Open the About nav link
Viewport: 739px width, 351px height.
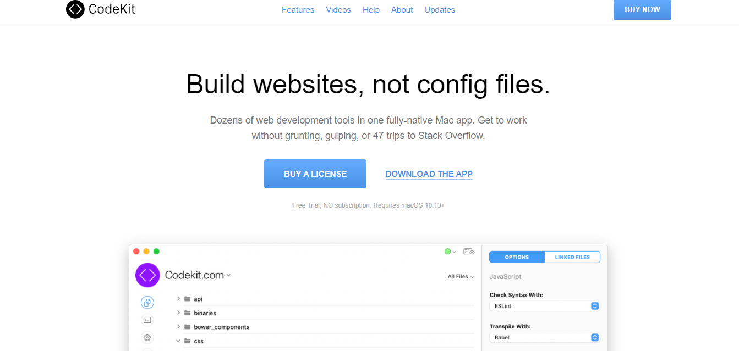coord(402,10)
